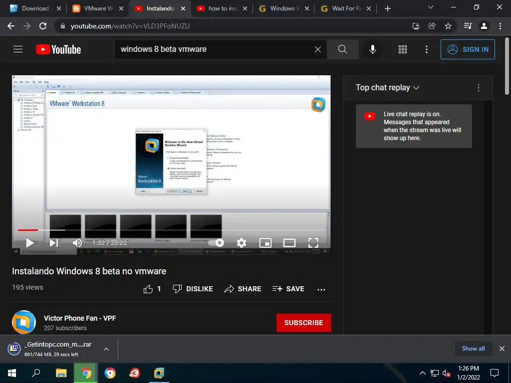The height and width of the screenshot is (383, 511).
Task: Open the Windows Start menu
Action: pos(12,373)
